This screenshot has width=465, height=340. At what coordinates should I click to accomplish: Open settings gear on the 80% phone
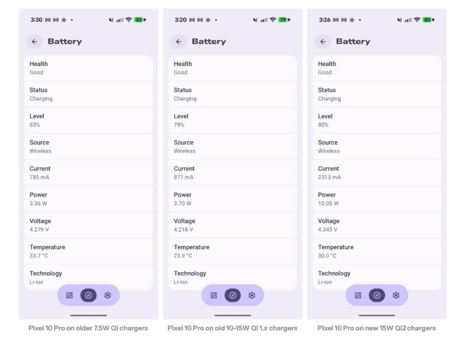tap(396, 295)
